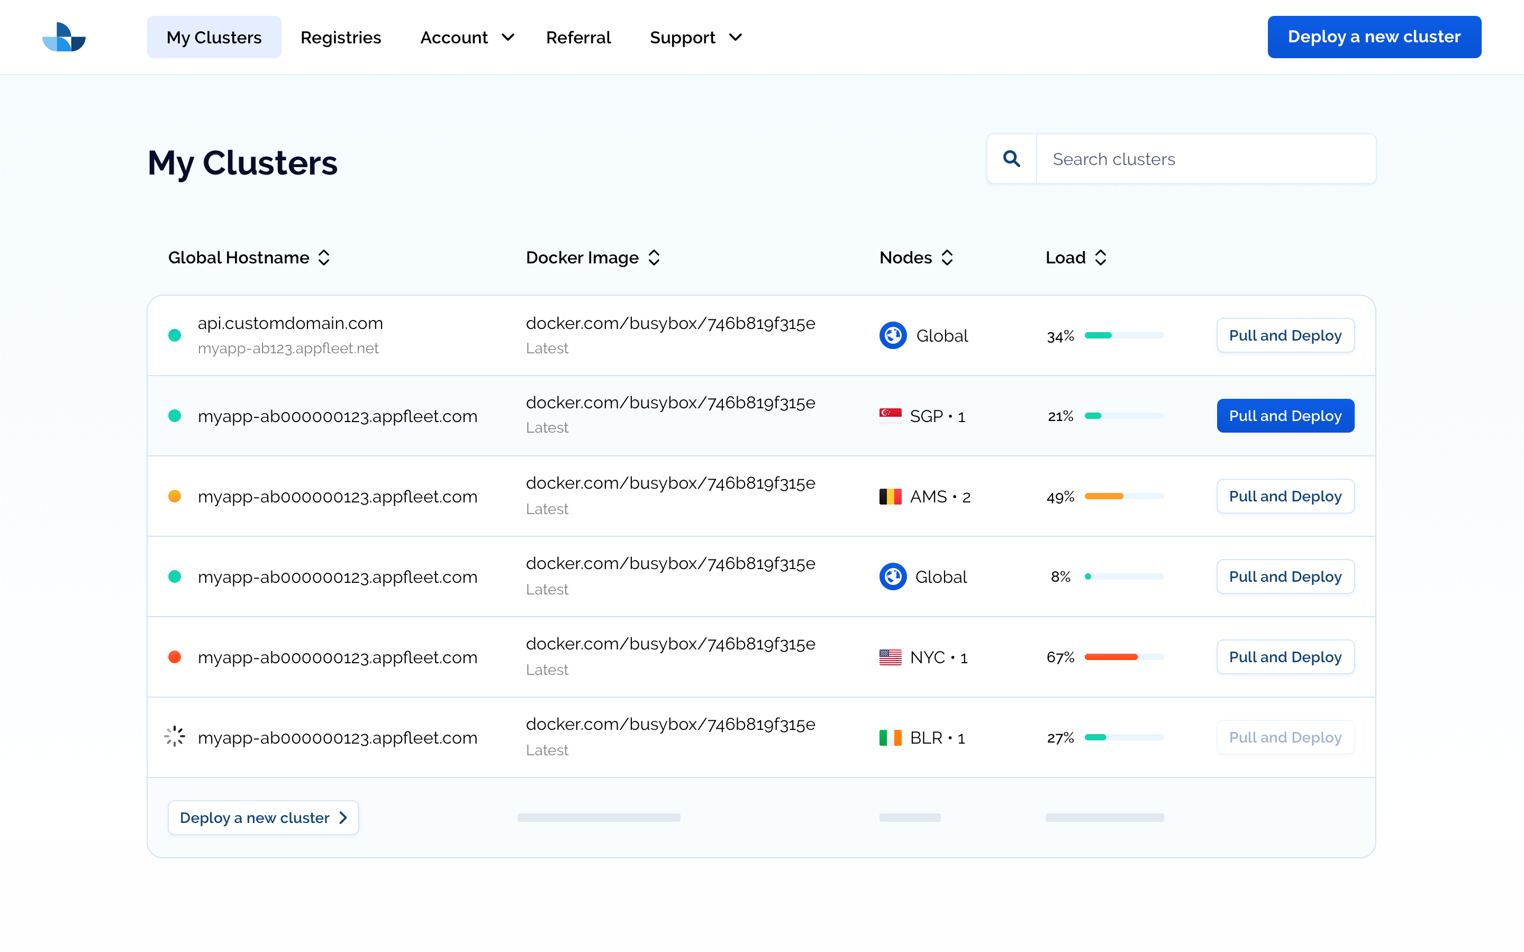
Task: Switch to the Registries tab
Action: pyautogui.click(x=341, y=37)
